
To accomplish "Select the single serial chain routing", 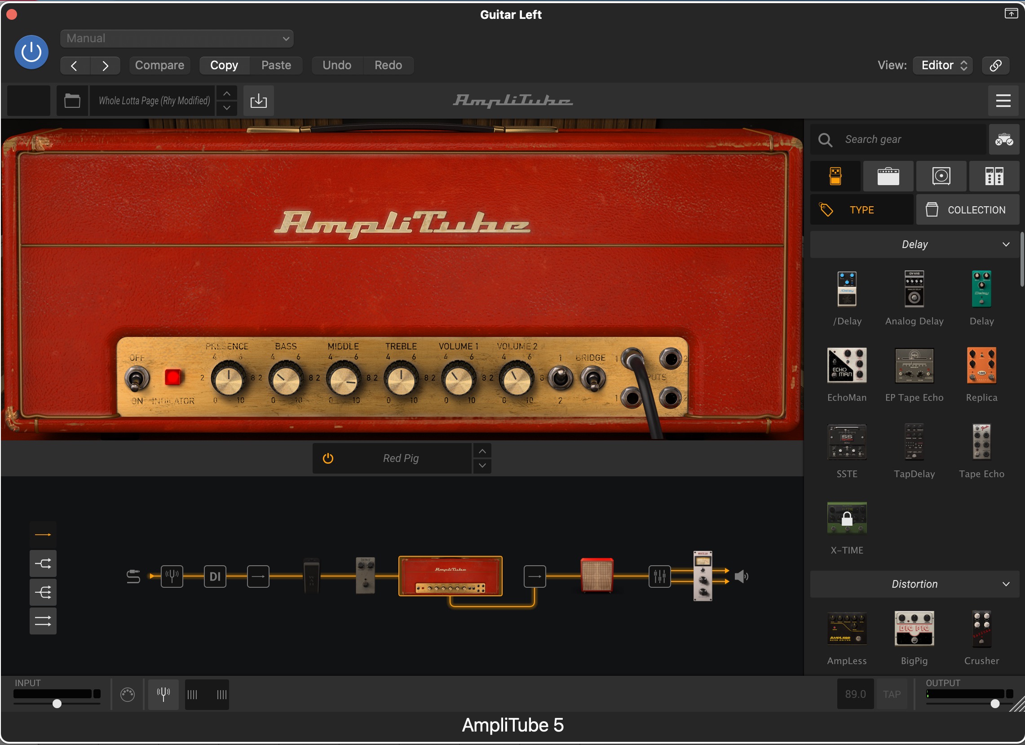I will pos(43,535).
